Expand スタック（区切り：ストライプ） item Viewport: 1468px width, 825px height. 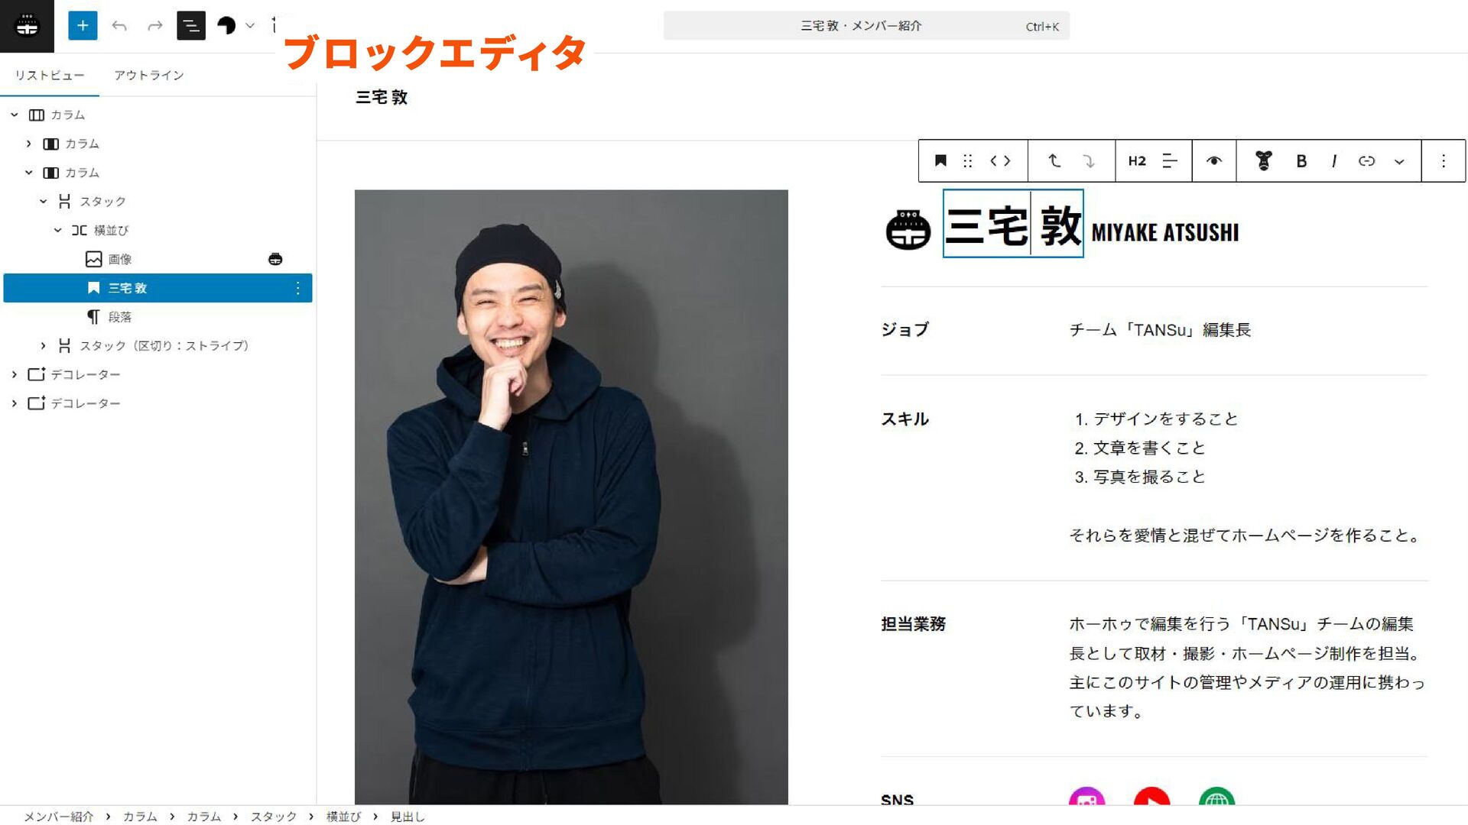tap(43, 346)
